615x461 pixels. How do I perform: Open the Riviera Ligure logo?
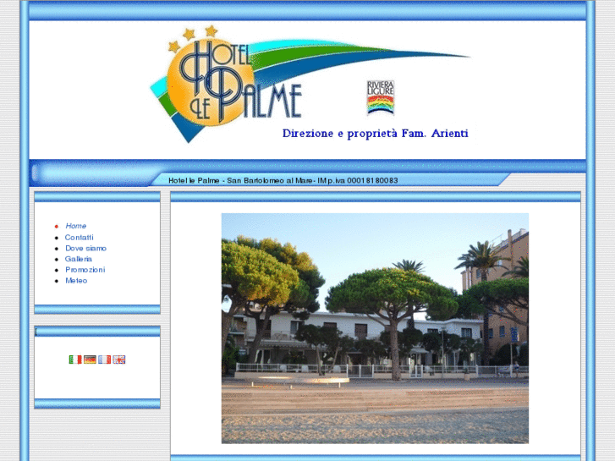click(x=381, y=97)
